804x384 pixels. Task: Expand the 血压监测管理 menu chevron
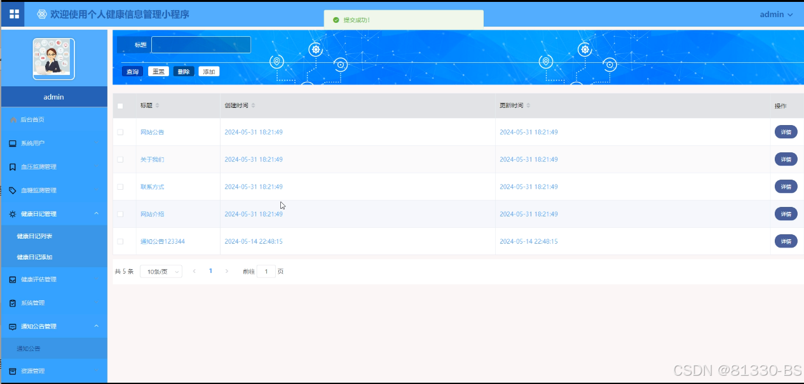(97, 167)
